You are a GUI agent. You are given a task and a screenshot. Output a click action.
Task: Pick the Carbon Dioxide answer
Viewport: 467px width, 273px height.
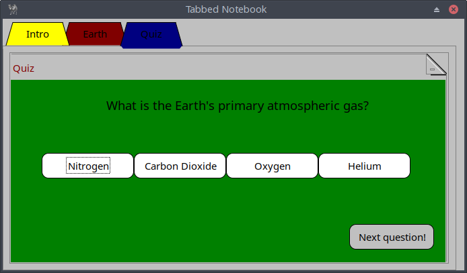pos(180,166)
